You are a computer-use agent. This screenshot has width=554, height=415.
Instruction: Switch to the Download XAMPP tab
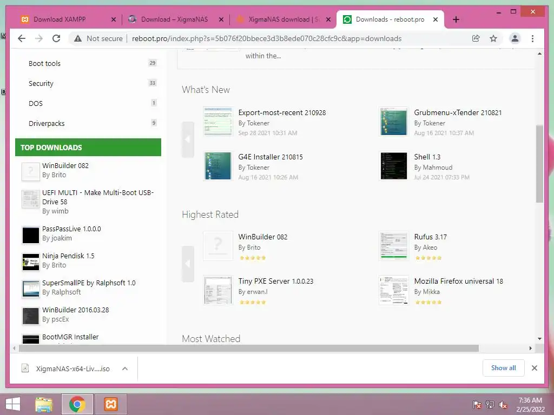(67, 19)
